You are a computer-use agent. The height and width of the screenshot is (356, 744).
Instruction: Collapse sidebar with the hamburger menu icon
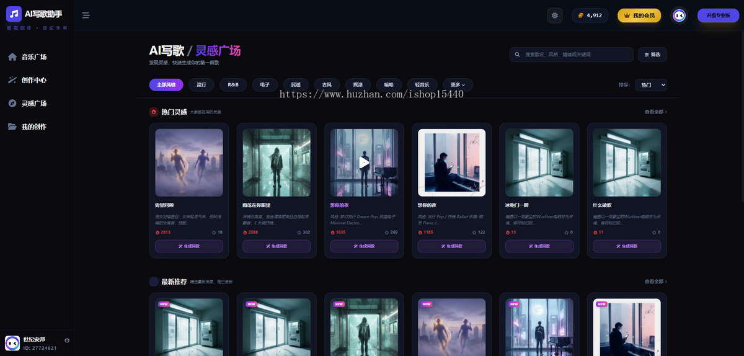[86, 16]
